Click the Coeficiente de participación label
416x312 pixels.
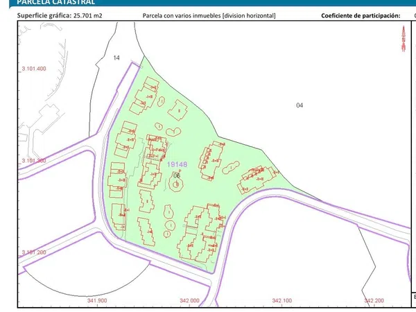(x=361, y=15)
